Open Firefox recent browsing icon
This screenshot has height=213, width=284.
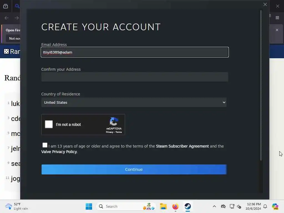tap(6, 6)
